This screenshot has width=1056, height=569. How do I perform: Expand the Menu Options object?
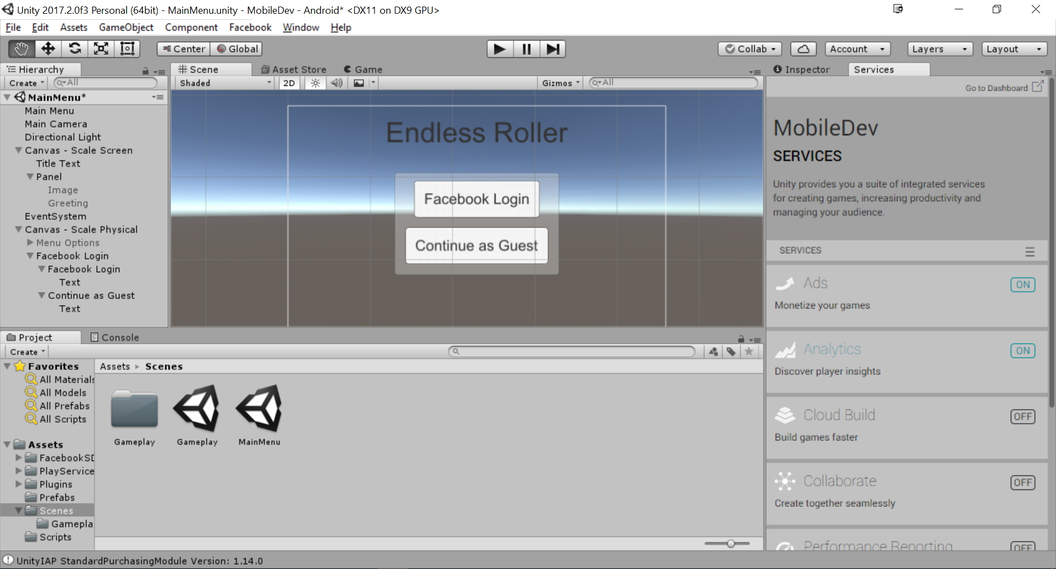pos(30,242)
